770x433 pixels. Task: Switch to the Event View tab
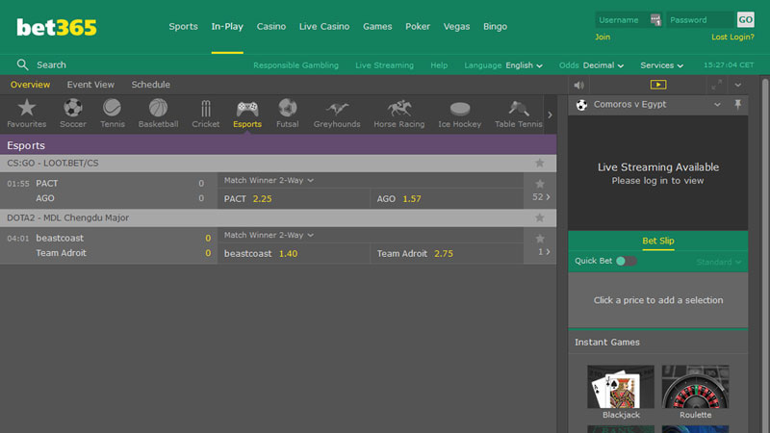point(90,85)
